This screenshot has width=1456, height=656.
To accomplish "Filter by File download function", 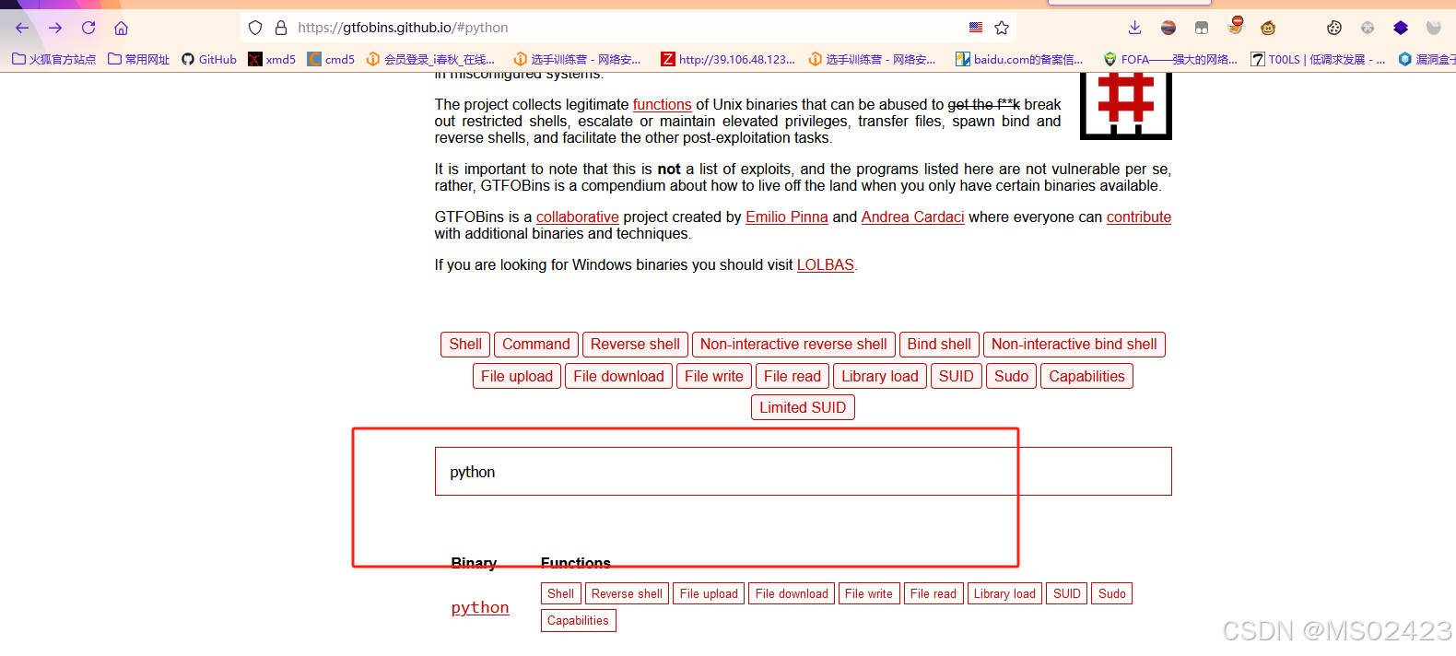I will pos(618,376).
